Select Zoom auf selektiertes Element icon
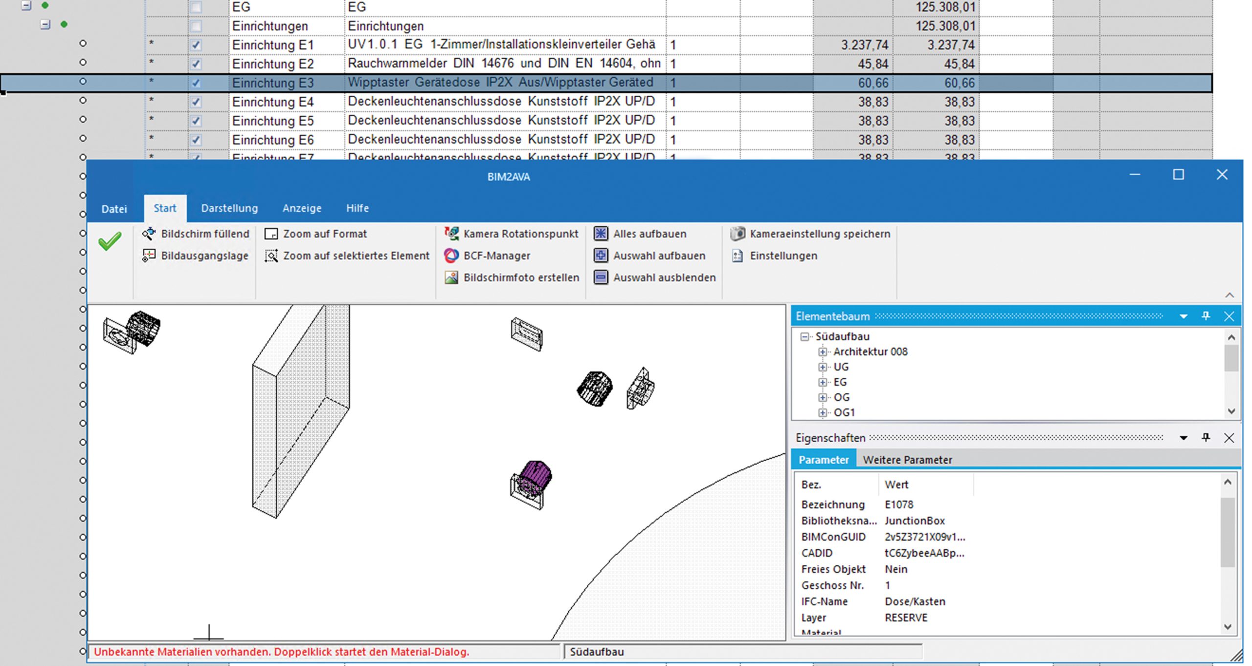 pos(271,256)
